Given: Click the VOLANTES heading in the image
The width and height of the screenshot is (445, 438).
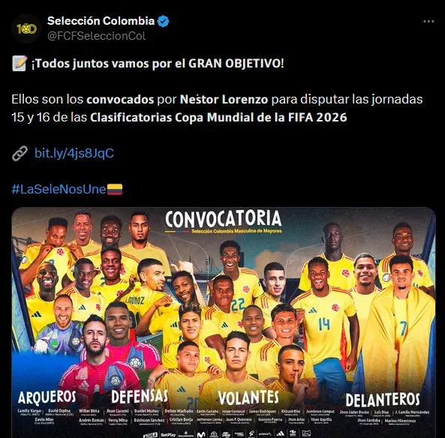Looking at the screenshot, I should point(248,397).
